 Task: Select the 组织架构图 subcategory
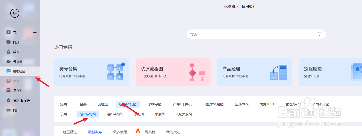(115, 114)
